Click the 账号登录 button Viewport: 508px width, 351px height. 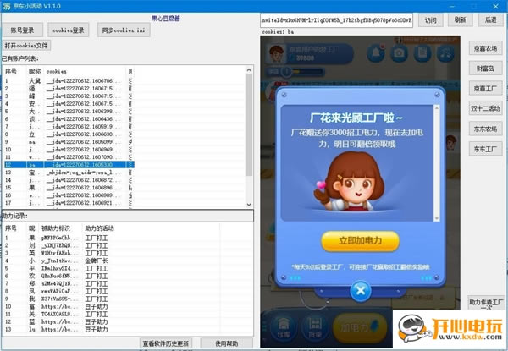pos(22,29)
